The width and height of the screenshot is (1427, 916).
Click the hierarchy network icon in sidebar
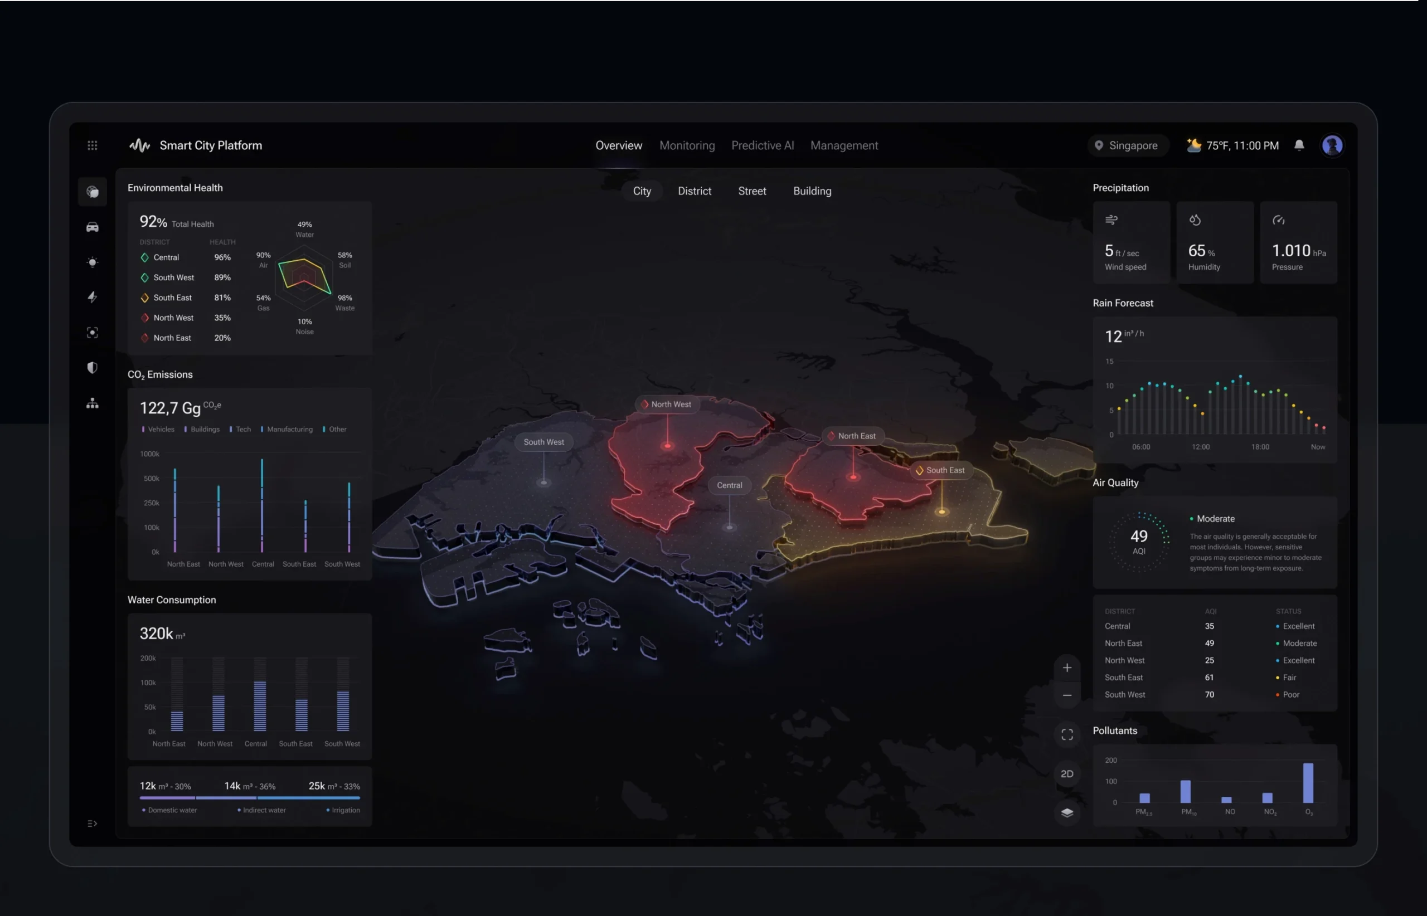point(92,403)
